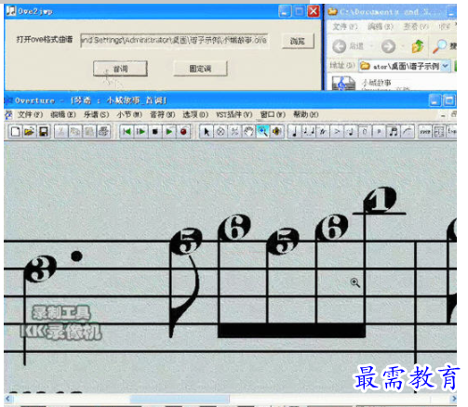Open the bracketed zero marking palette
Image resolution: width=468 pixels, height=407 pixels.
tap(365, 132)
